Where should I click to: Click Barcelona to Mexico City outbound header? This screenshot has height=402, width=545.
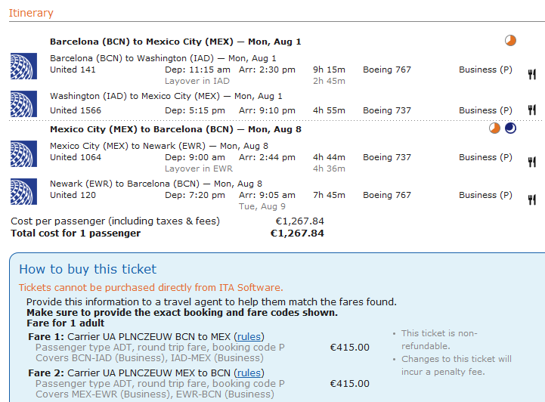(175, 42)
